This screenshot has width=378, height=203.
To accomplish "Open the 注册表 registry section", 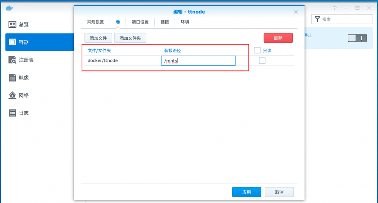I will click(x=25, y=60).
